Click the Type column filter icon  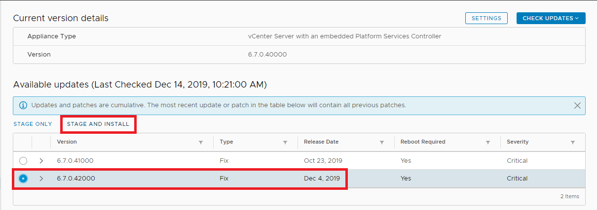click(x=285, y=143)
